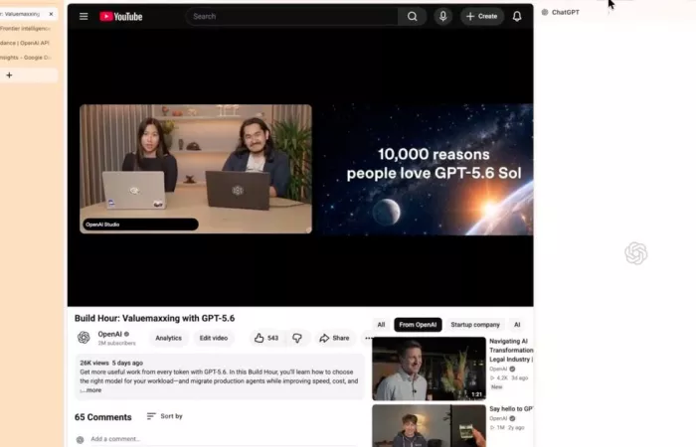696x447 pixels.
Task: Go to YouTube home via logo
Action: point(120,17)
